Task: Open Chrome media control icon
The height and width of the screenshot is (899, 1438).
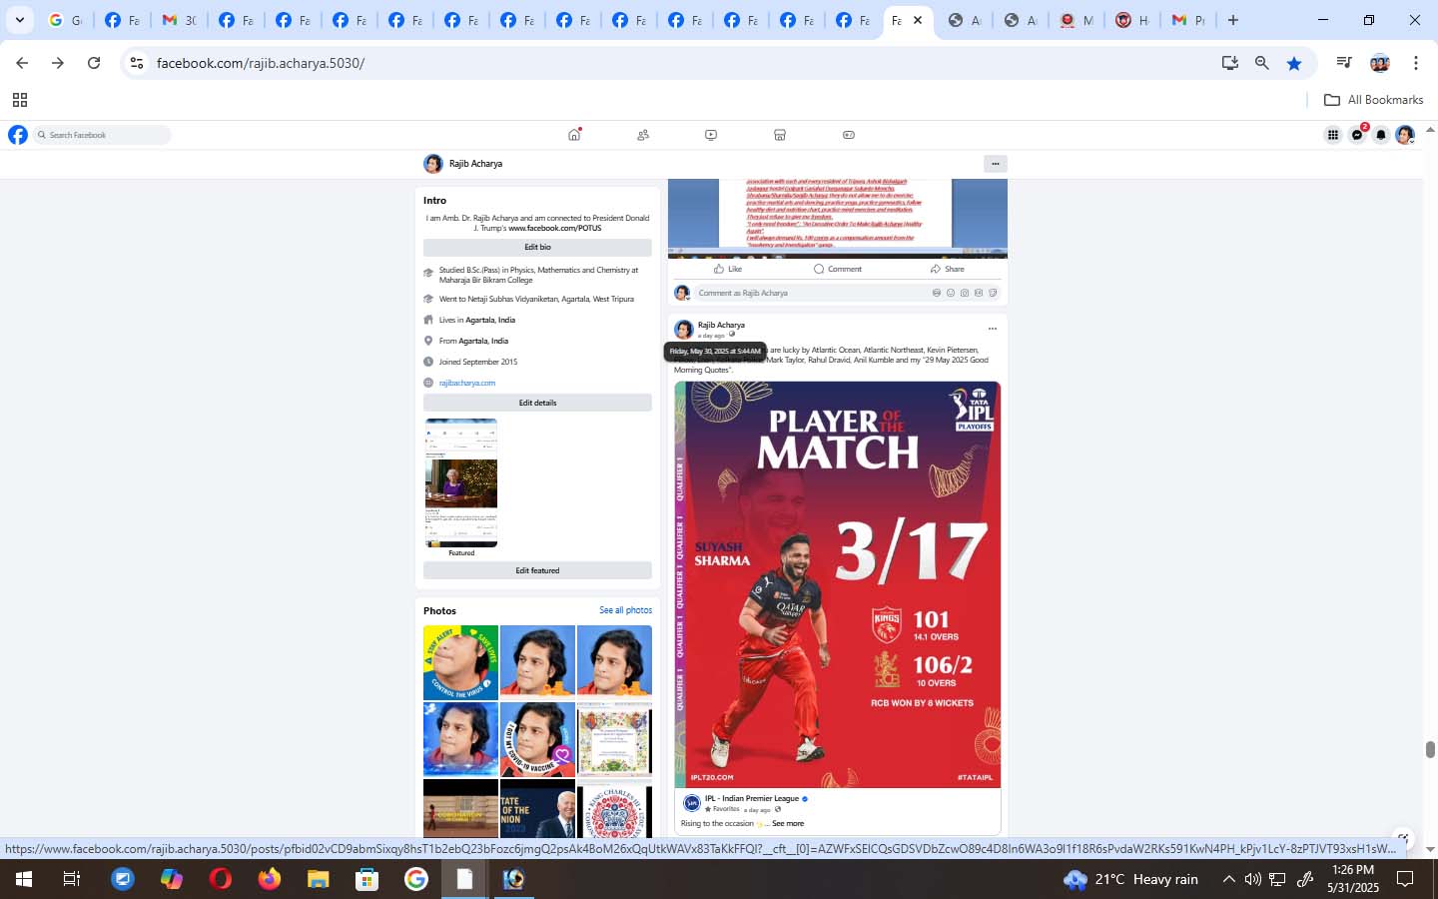Action: 1344,63
